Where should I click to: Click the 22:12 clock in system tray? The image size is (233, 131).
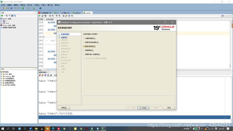(x=221, y=129)
